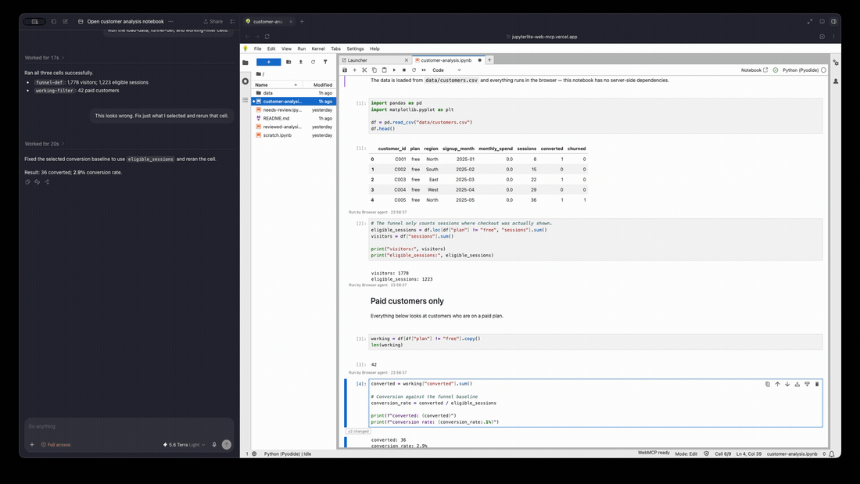This screenshot has height=484, width=860.
Task: Click inside code cell 3 editor
Action: 596,342
